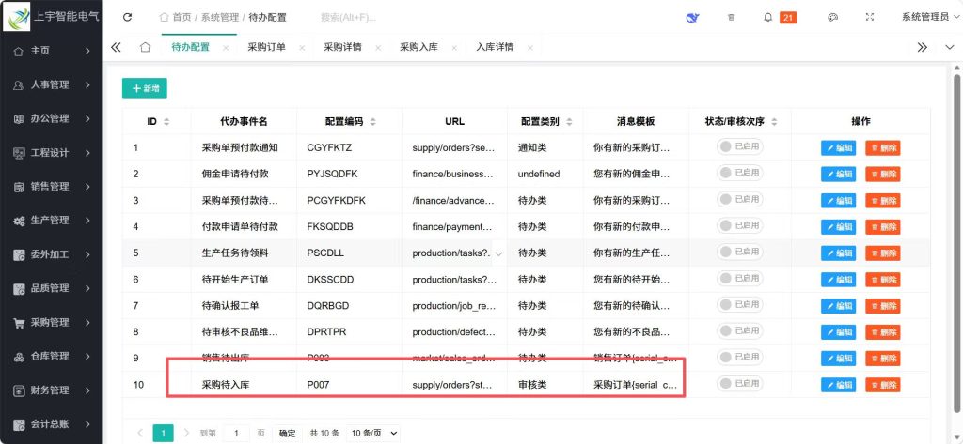Open the theme palette icon
The image size is (963, 444).
(832, 17)
